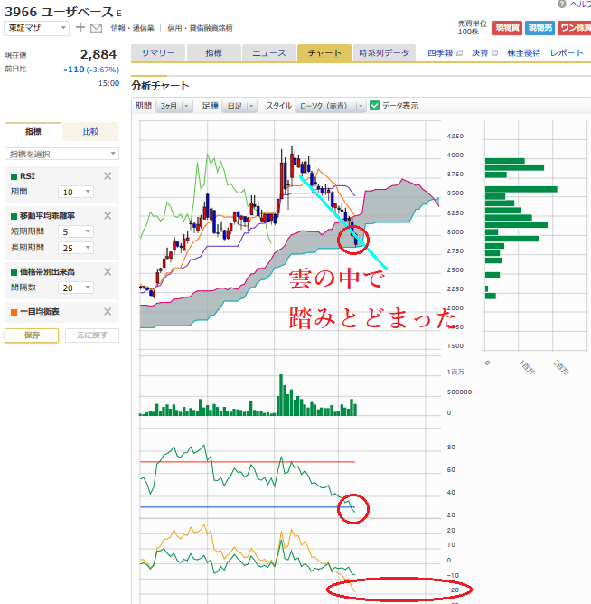Switch to the 時系列データ tab
Viewport: 591px width, 604px height.
click(x=384, y=53)
